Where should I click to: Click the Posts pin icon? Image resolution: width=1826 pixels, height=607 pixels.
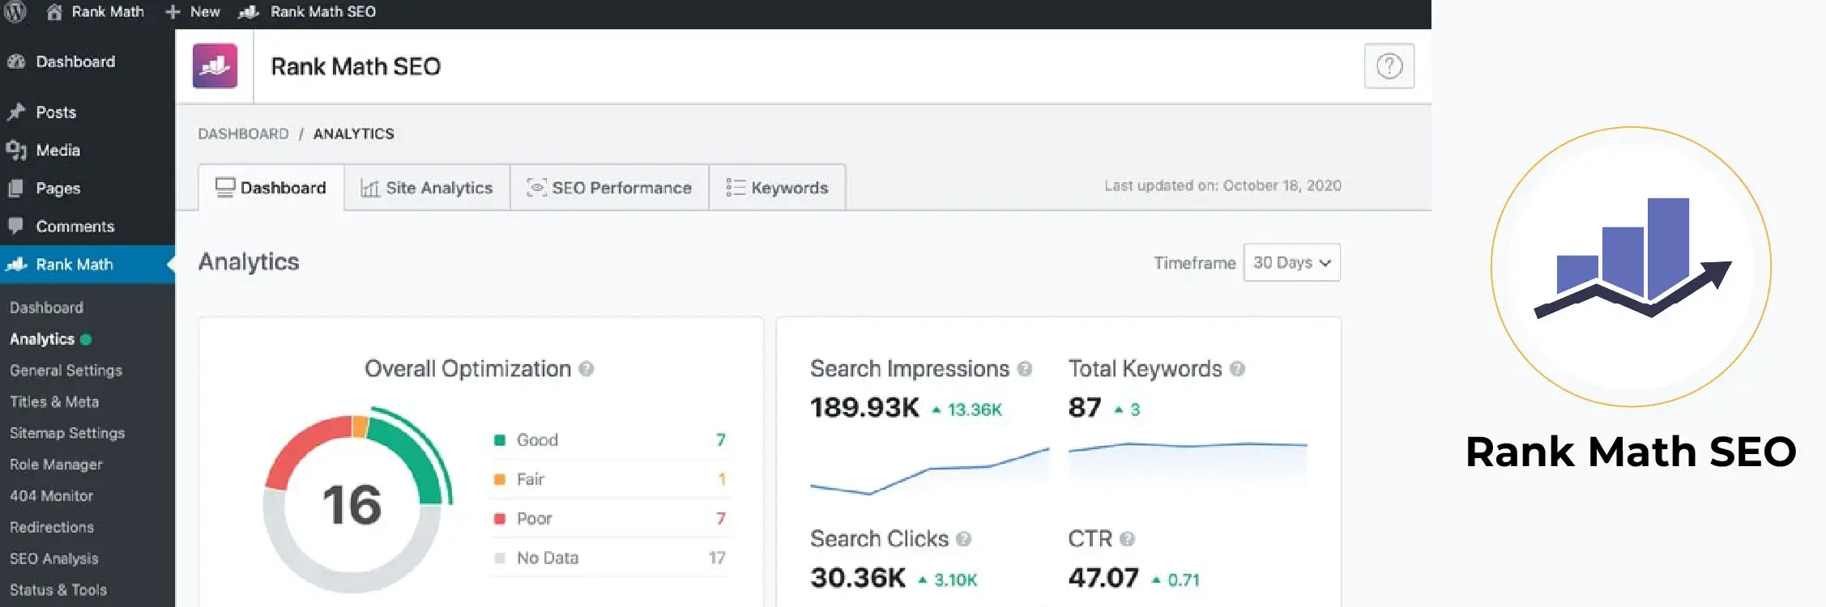pyautogui.click(x=16, y=112)
